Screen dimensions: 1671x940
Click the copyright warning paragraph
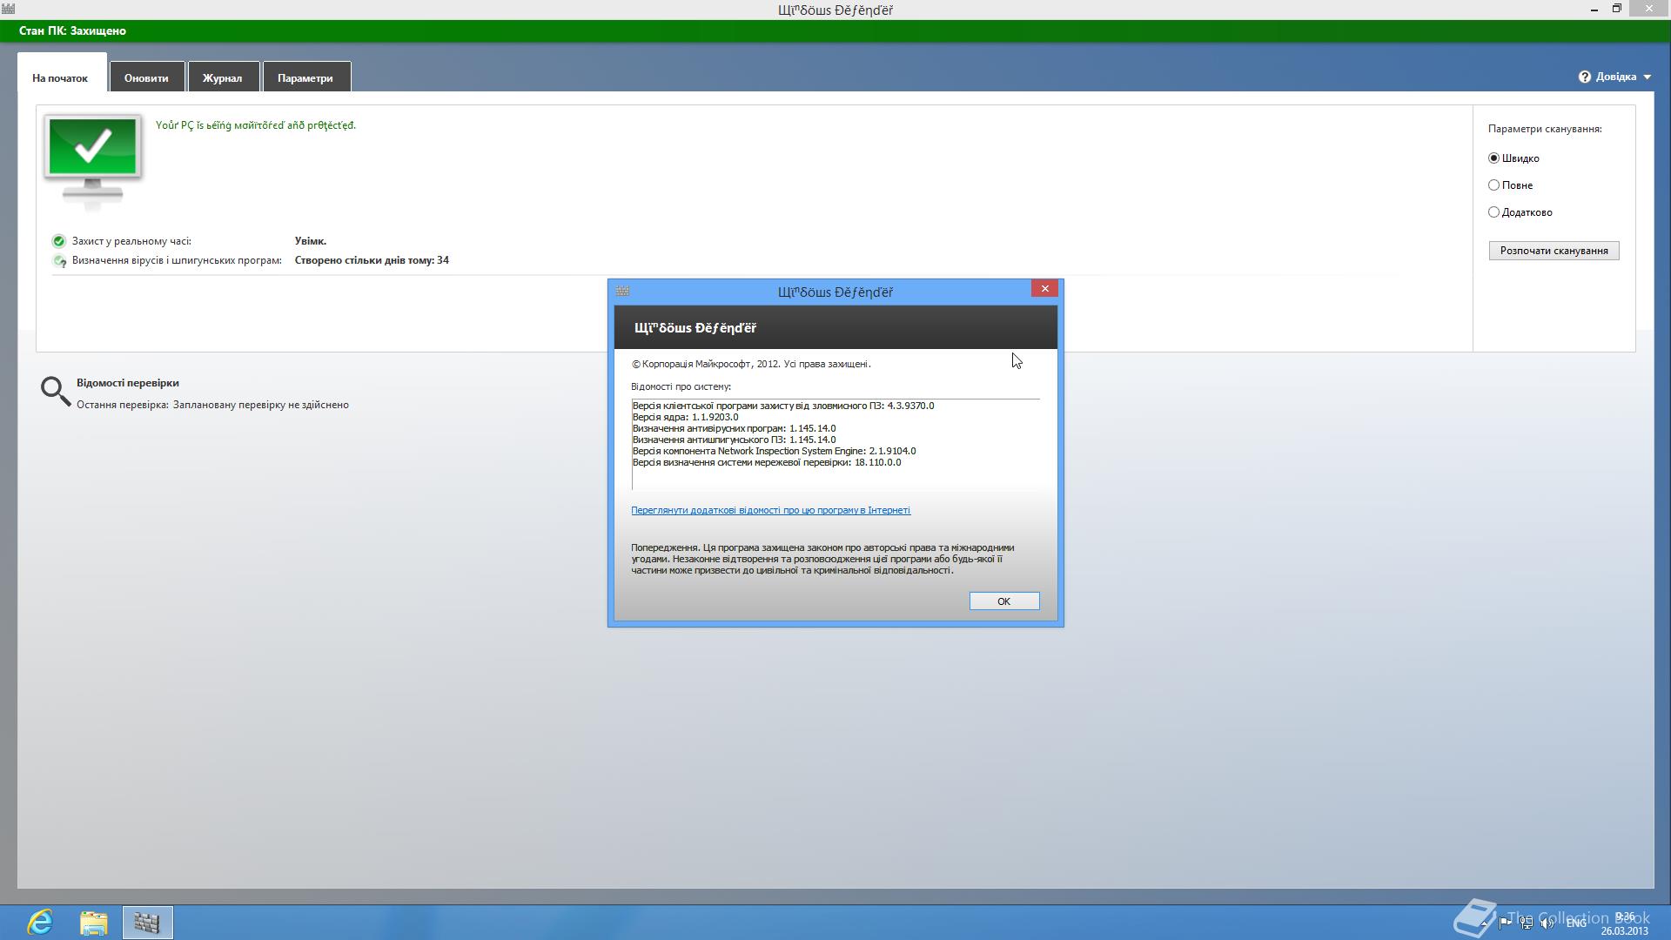(822, 559)
